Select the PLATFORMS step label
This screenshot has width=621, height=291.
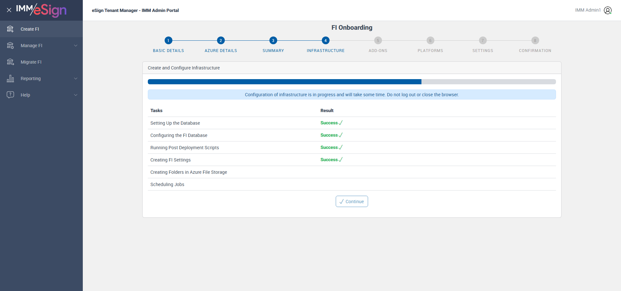click(x=430, y=51)
